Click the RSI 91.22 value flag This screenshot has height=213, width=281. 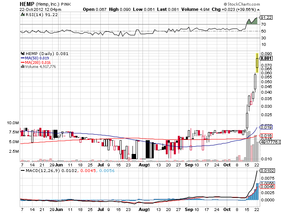pyautogui.click(x=266, y=17)
